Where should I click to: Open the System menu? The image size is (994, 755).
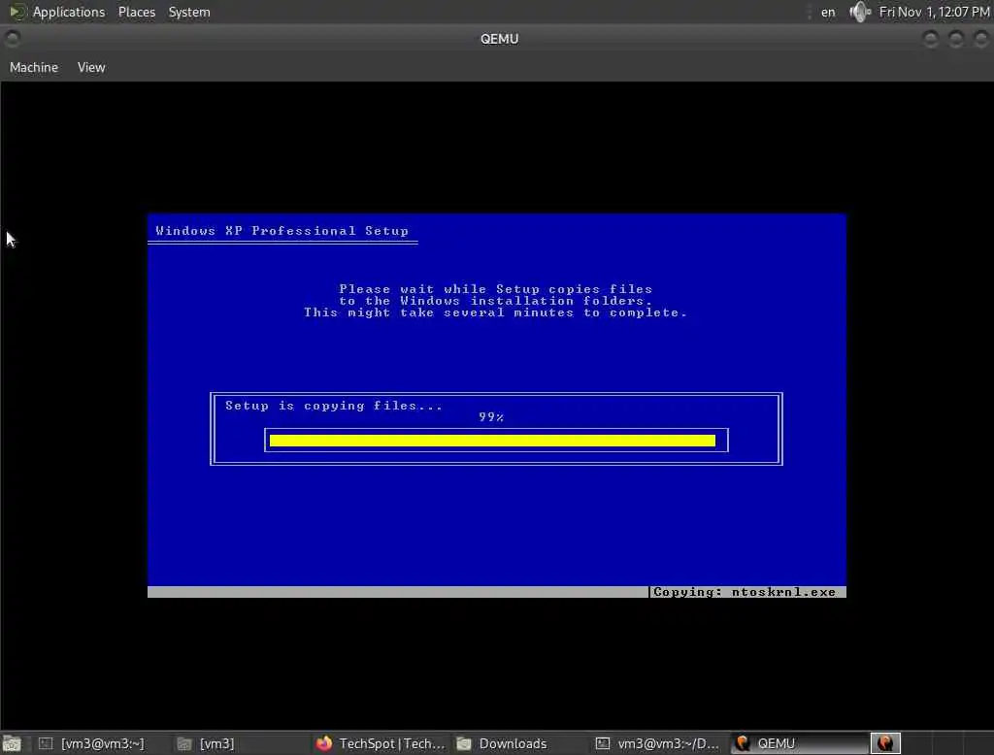coord(189,12)
